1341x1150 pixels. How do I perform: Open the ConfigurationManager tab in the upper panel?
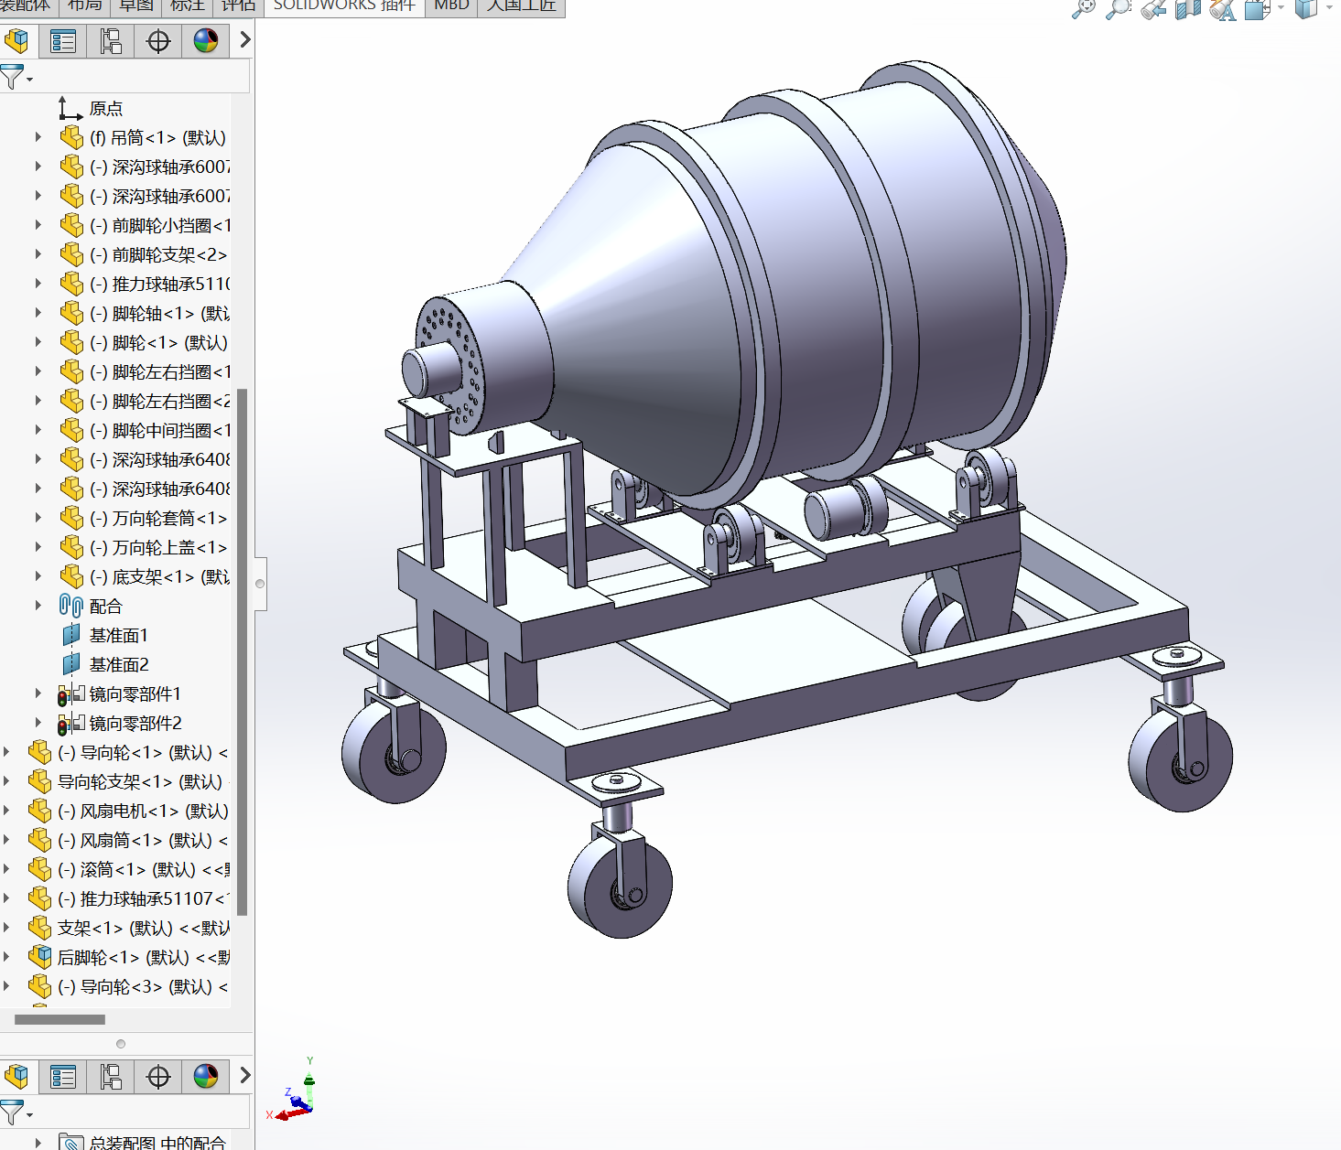click(x=111, y=41)
